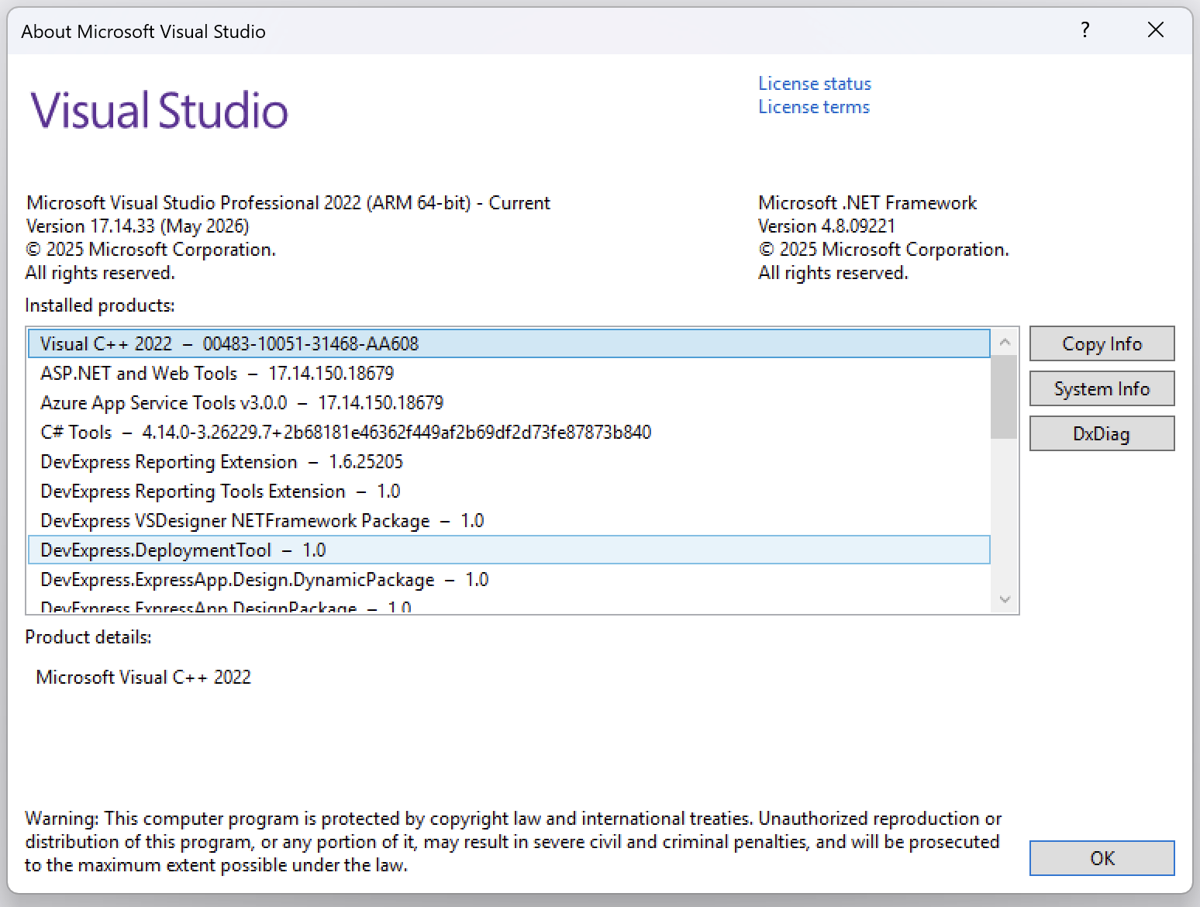Select DevExpress.ExpressApp.Design.DynamicPackage entry
This screenshot has width=1200, height=907.
509,579
